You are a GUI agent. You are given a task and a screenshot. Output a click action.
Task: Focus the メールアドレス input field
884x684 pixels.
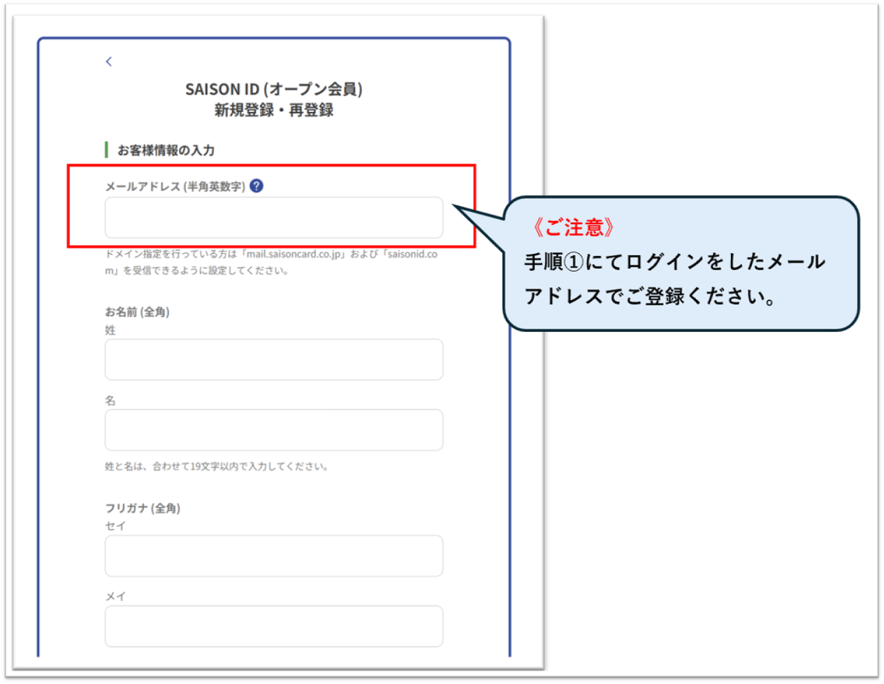click(274, 217)
